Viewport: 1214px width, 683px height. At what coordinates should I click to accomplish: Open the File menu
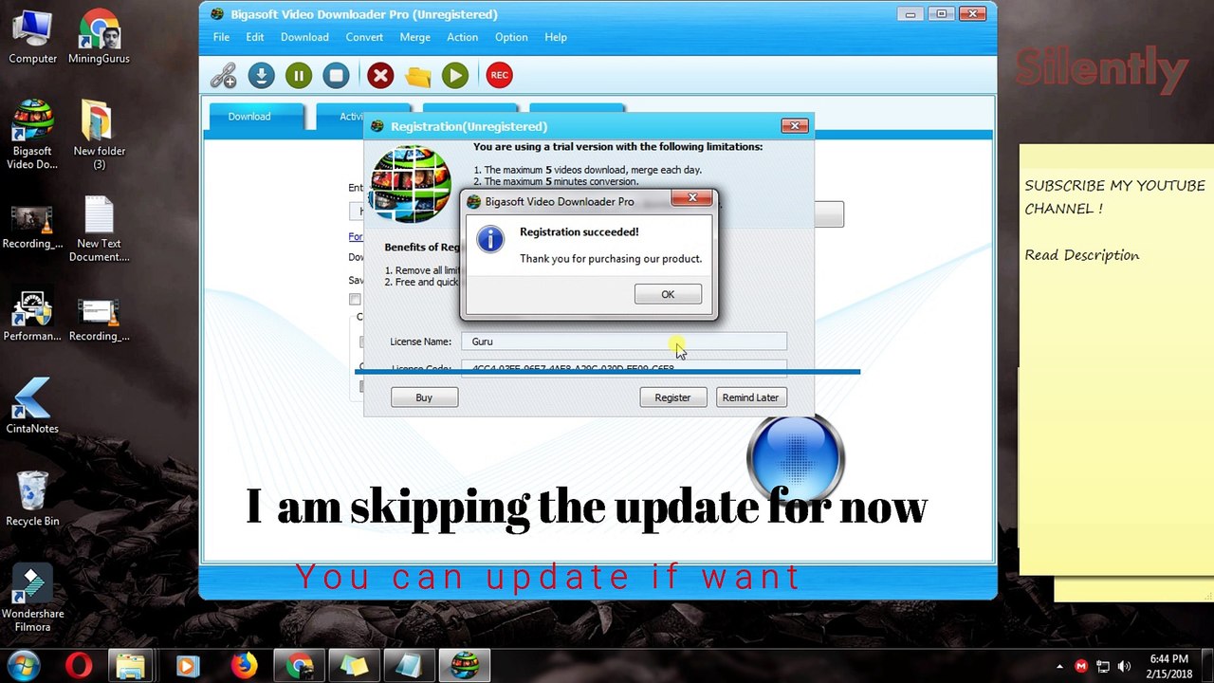point(221,37)
